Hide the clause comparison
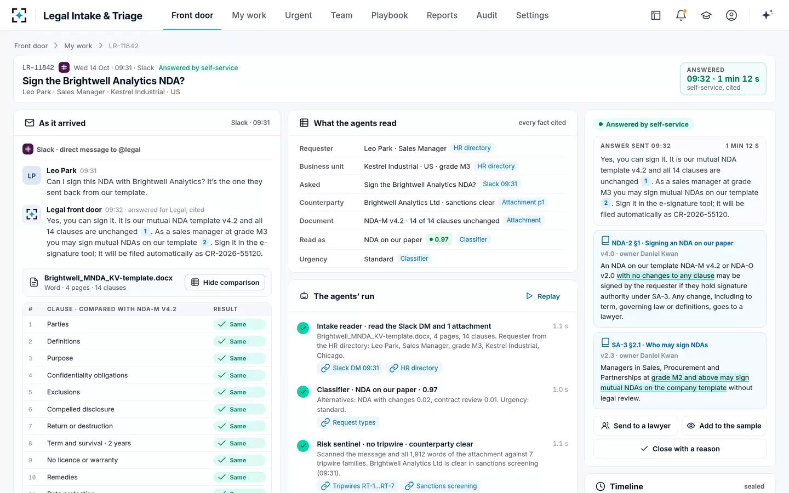Viewport: 789px width, 493px height. pos(225,283)
